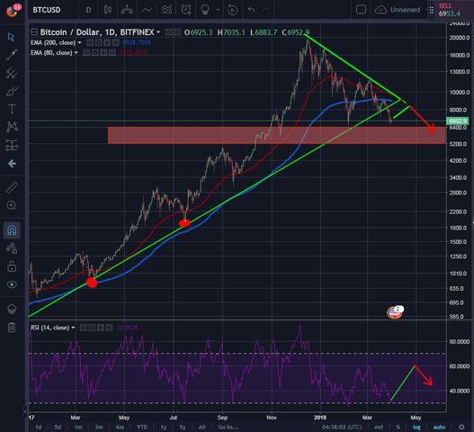Viewport: 474px width, 432px height.
Task: Open the compare symbols scale icon
Action: tap(127, 10)
